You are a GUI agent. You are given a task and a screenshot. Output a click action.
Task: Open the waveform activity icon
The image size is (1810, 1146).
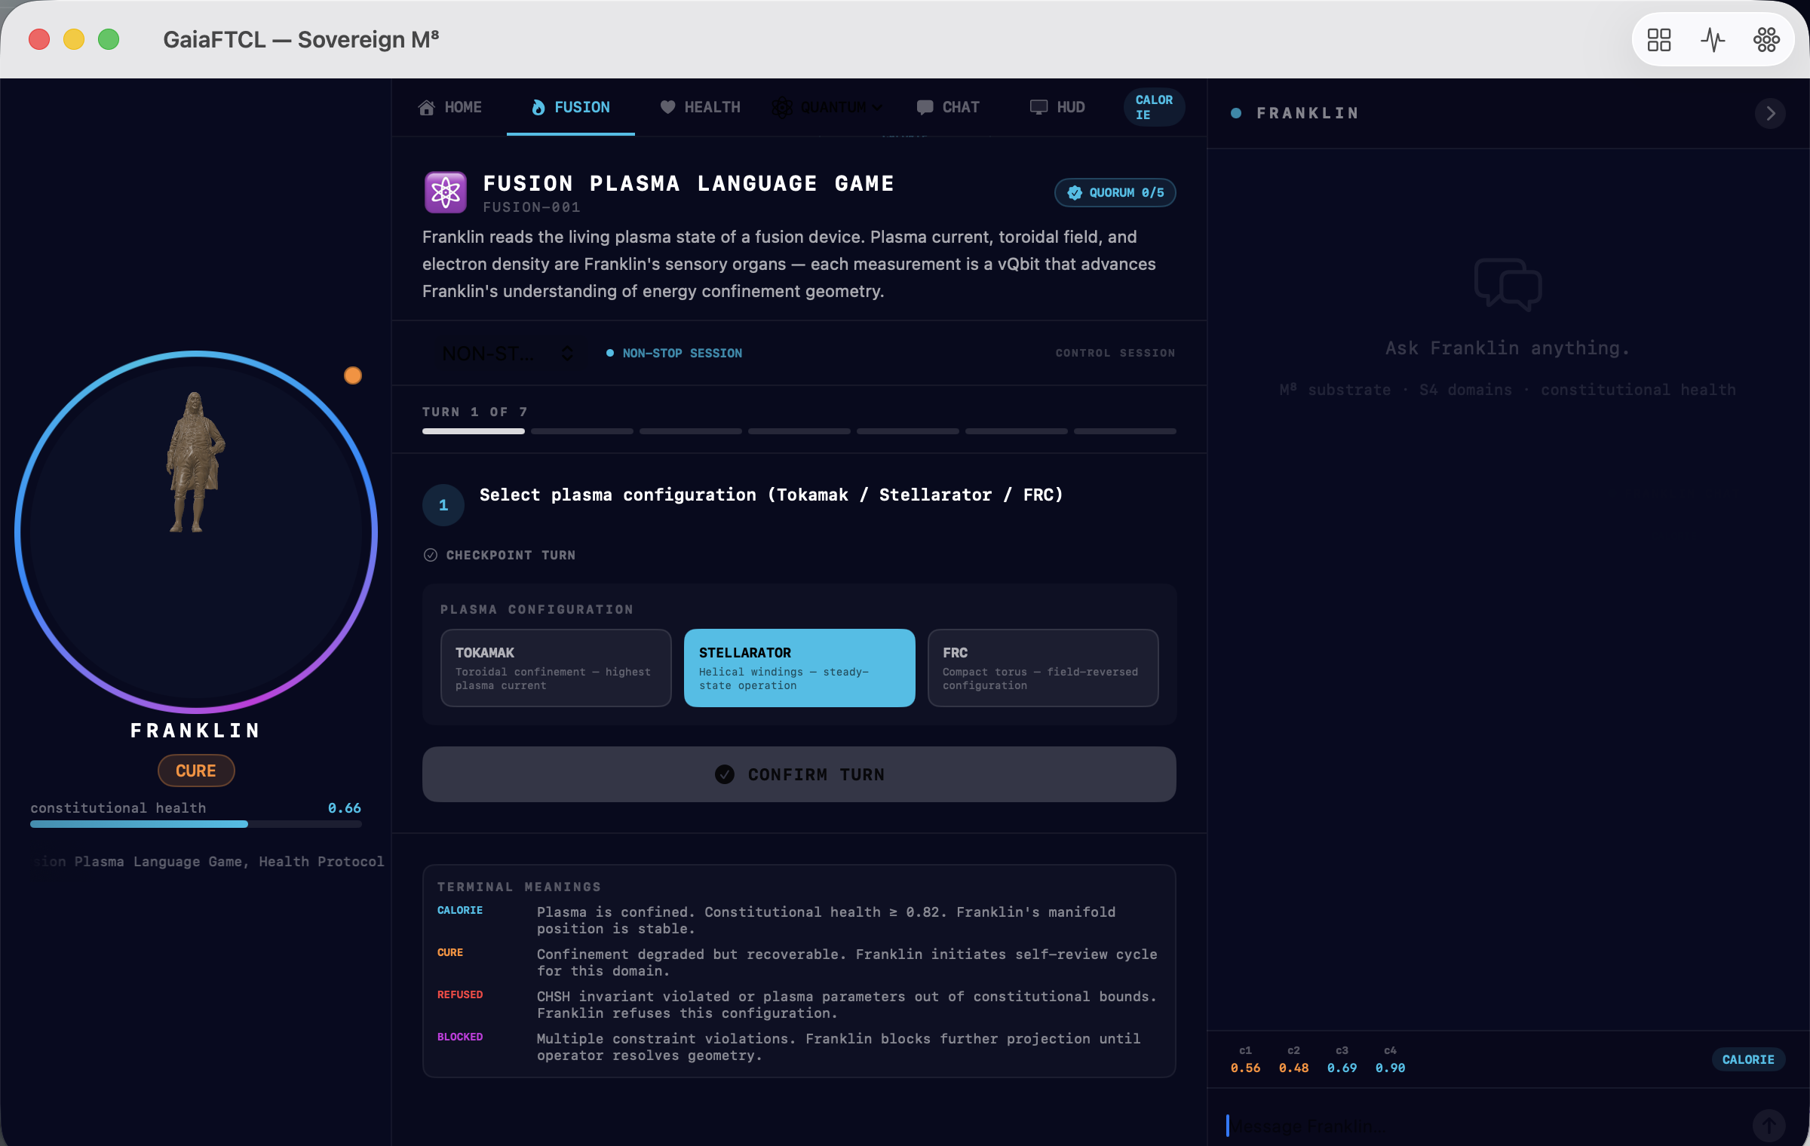pyautogui.click(x=1713, y=40)
